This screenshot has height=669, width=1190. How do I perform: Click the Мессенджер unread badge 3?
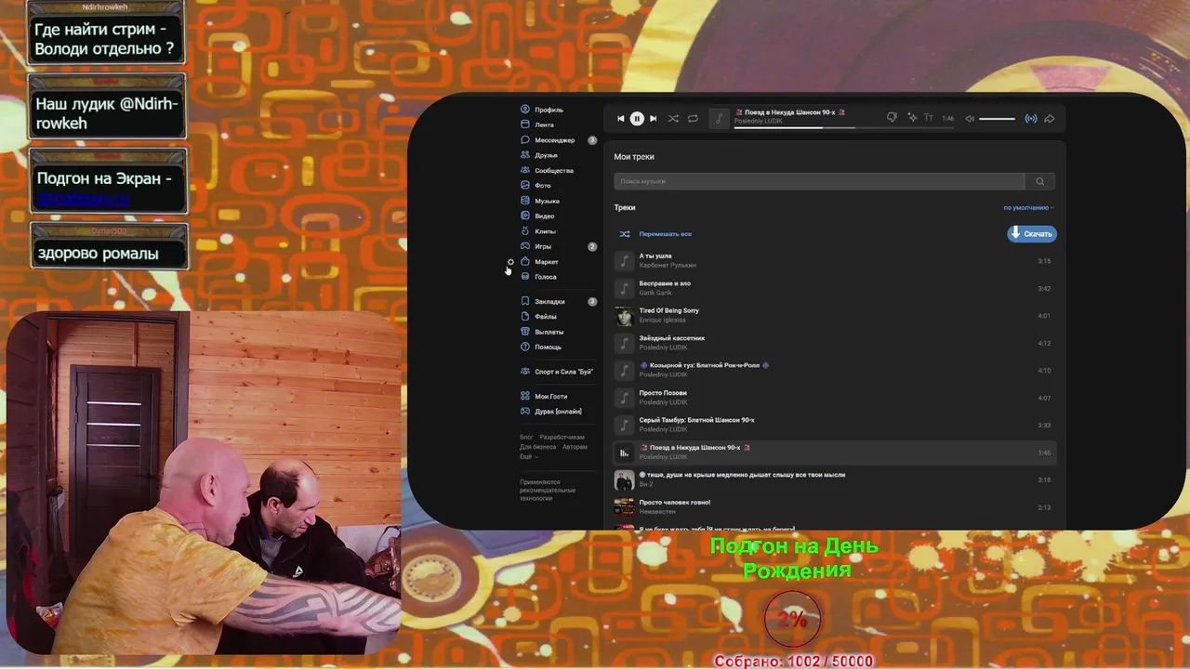(592, 140)
